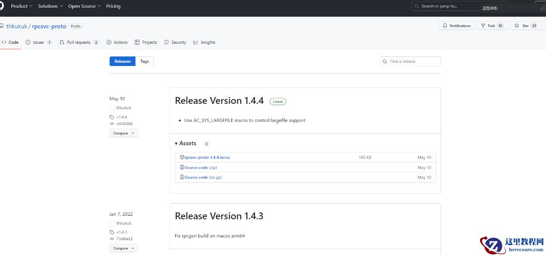Image resolution: width=546 pixels, height=255 pixels.
Task: Open Release Version 1.4.3 title
Action: tap(219, 216)
